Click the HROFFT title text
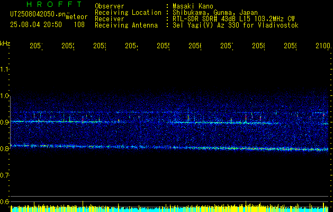The width and height of the screenshot is (333, 212). [x=55, y=4]
